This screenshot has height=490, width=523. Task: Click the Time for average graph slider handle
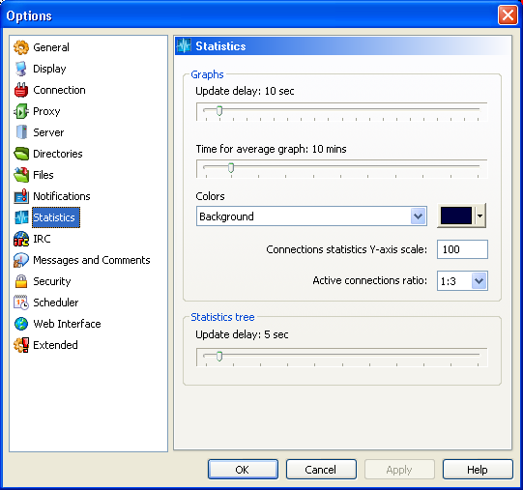pos(231,167)
